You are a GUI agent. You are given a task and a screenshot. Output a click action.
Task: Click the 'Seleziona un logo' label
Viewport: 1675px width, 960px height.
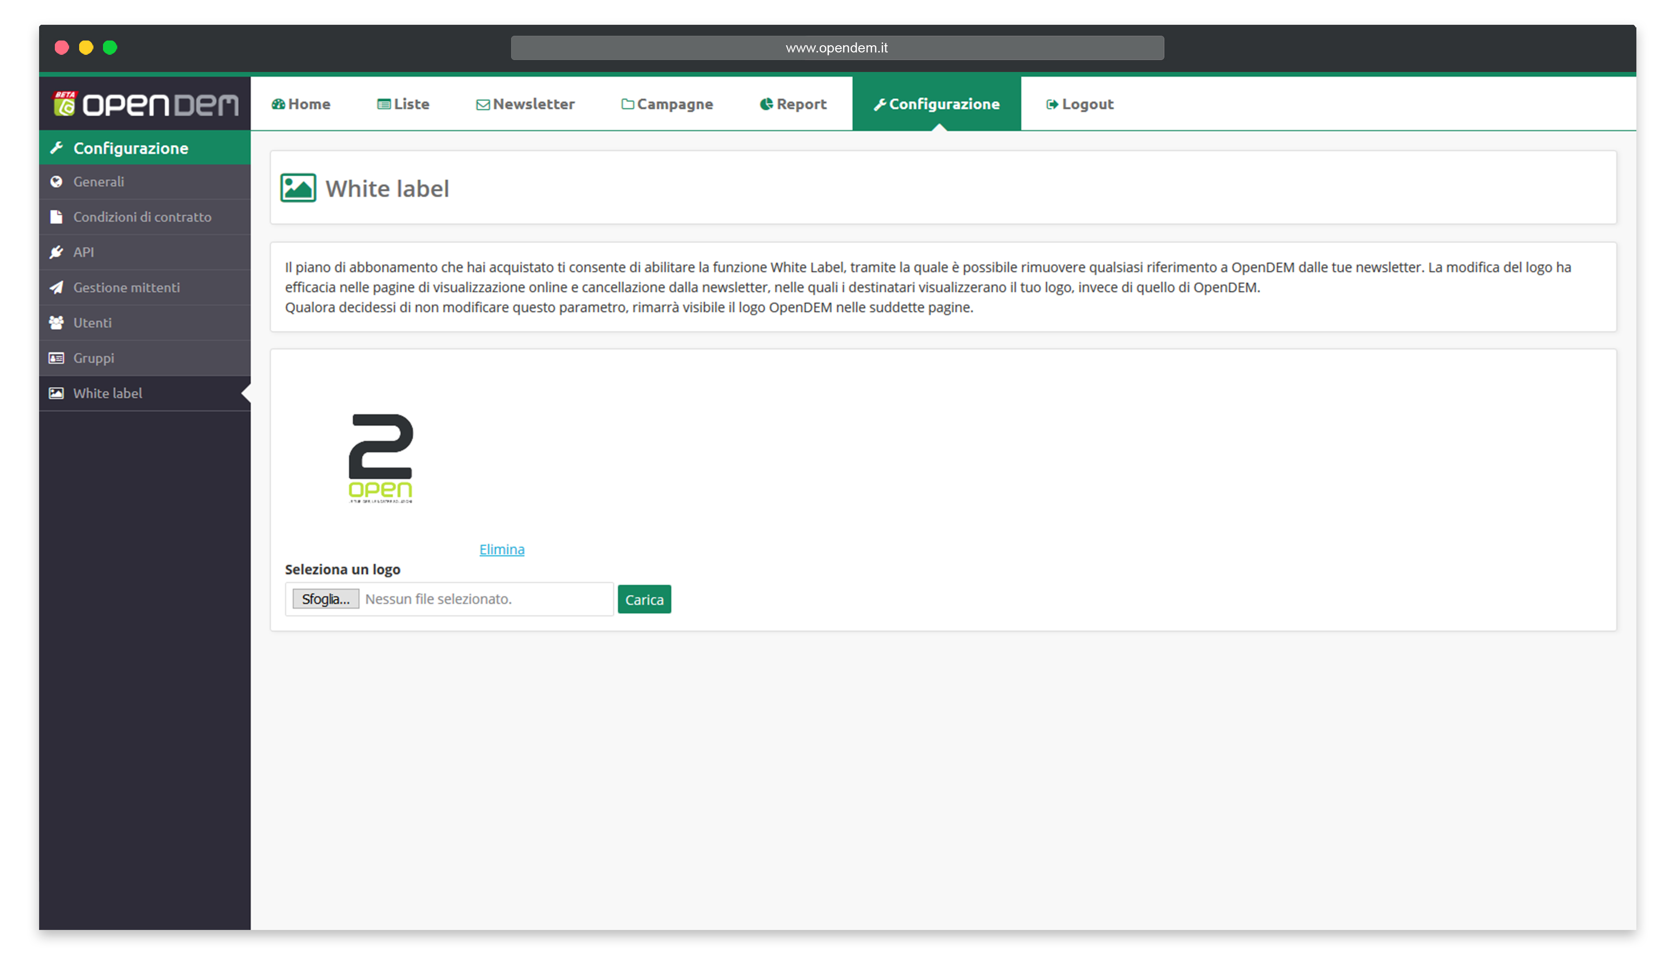pyautogui.click(x=342, y=569)
